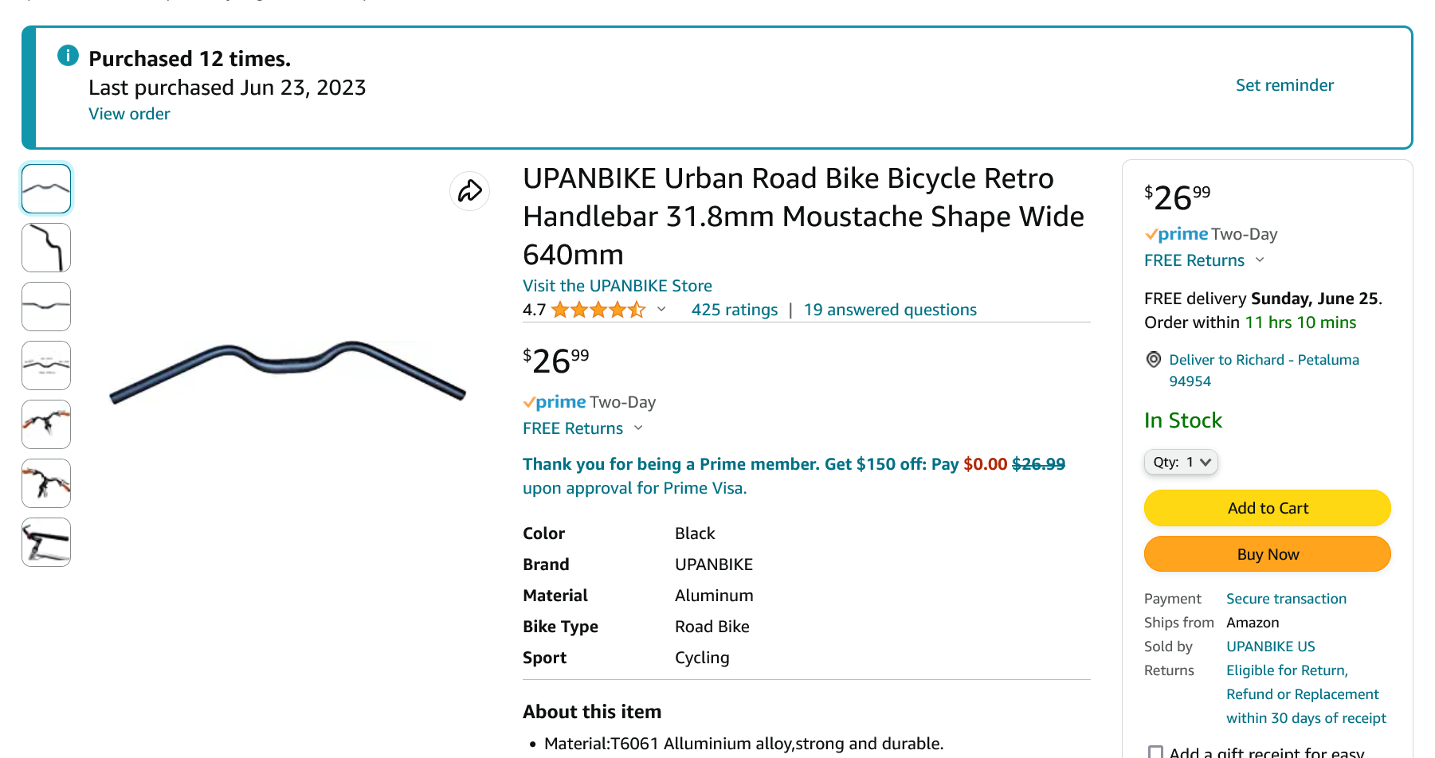Viewport: 1435px width, 758px height.
Task: Click the Secure transaction link
Action: click(x=1286, y=599)
